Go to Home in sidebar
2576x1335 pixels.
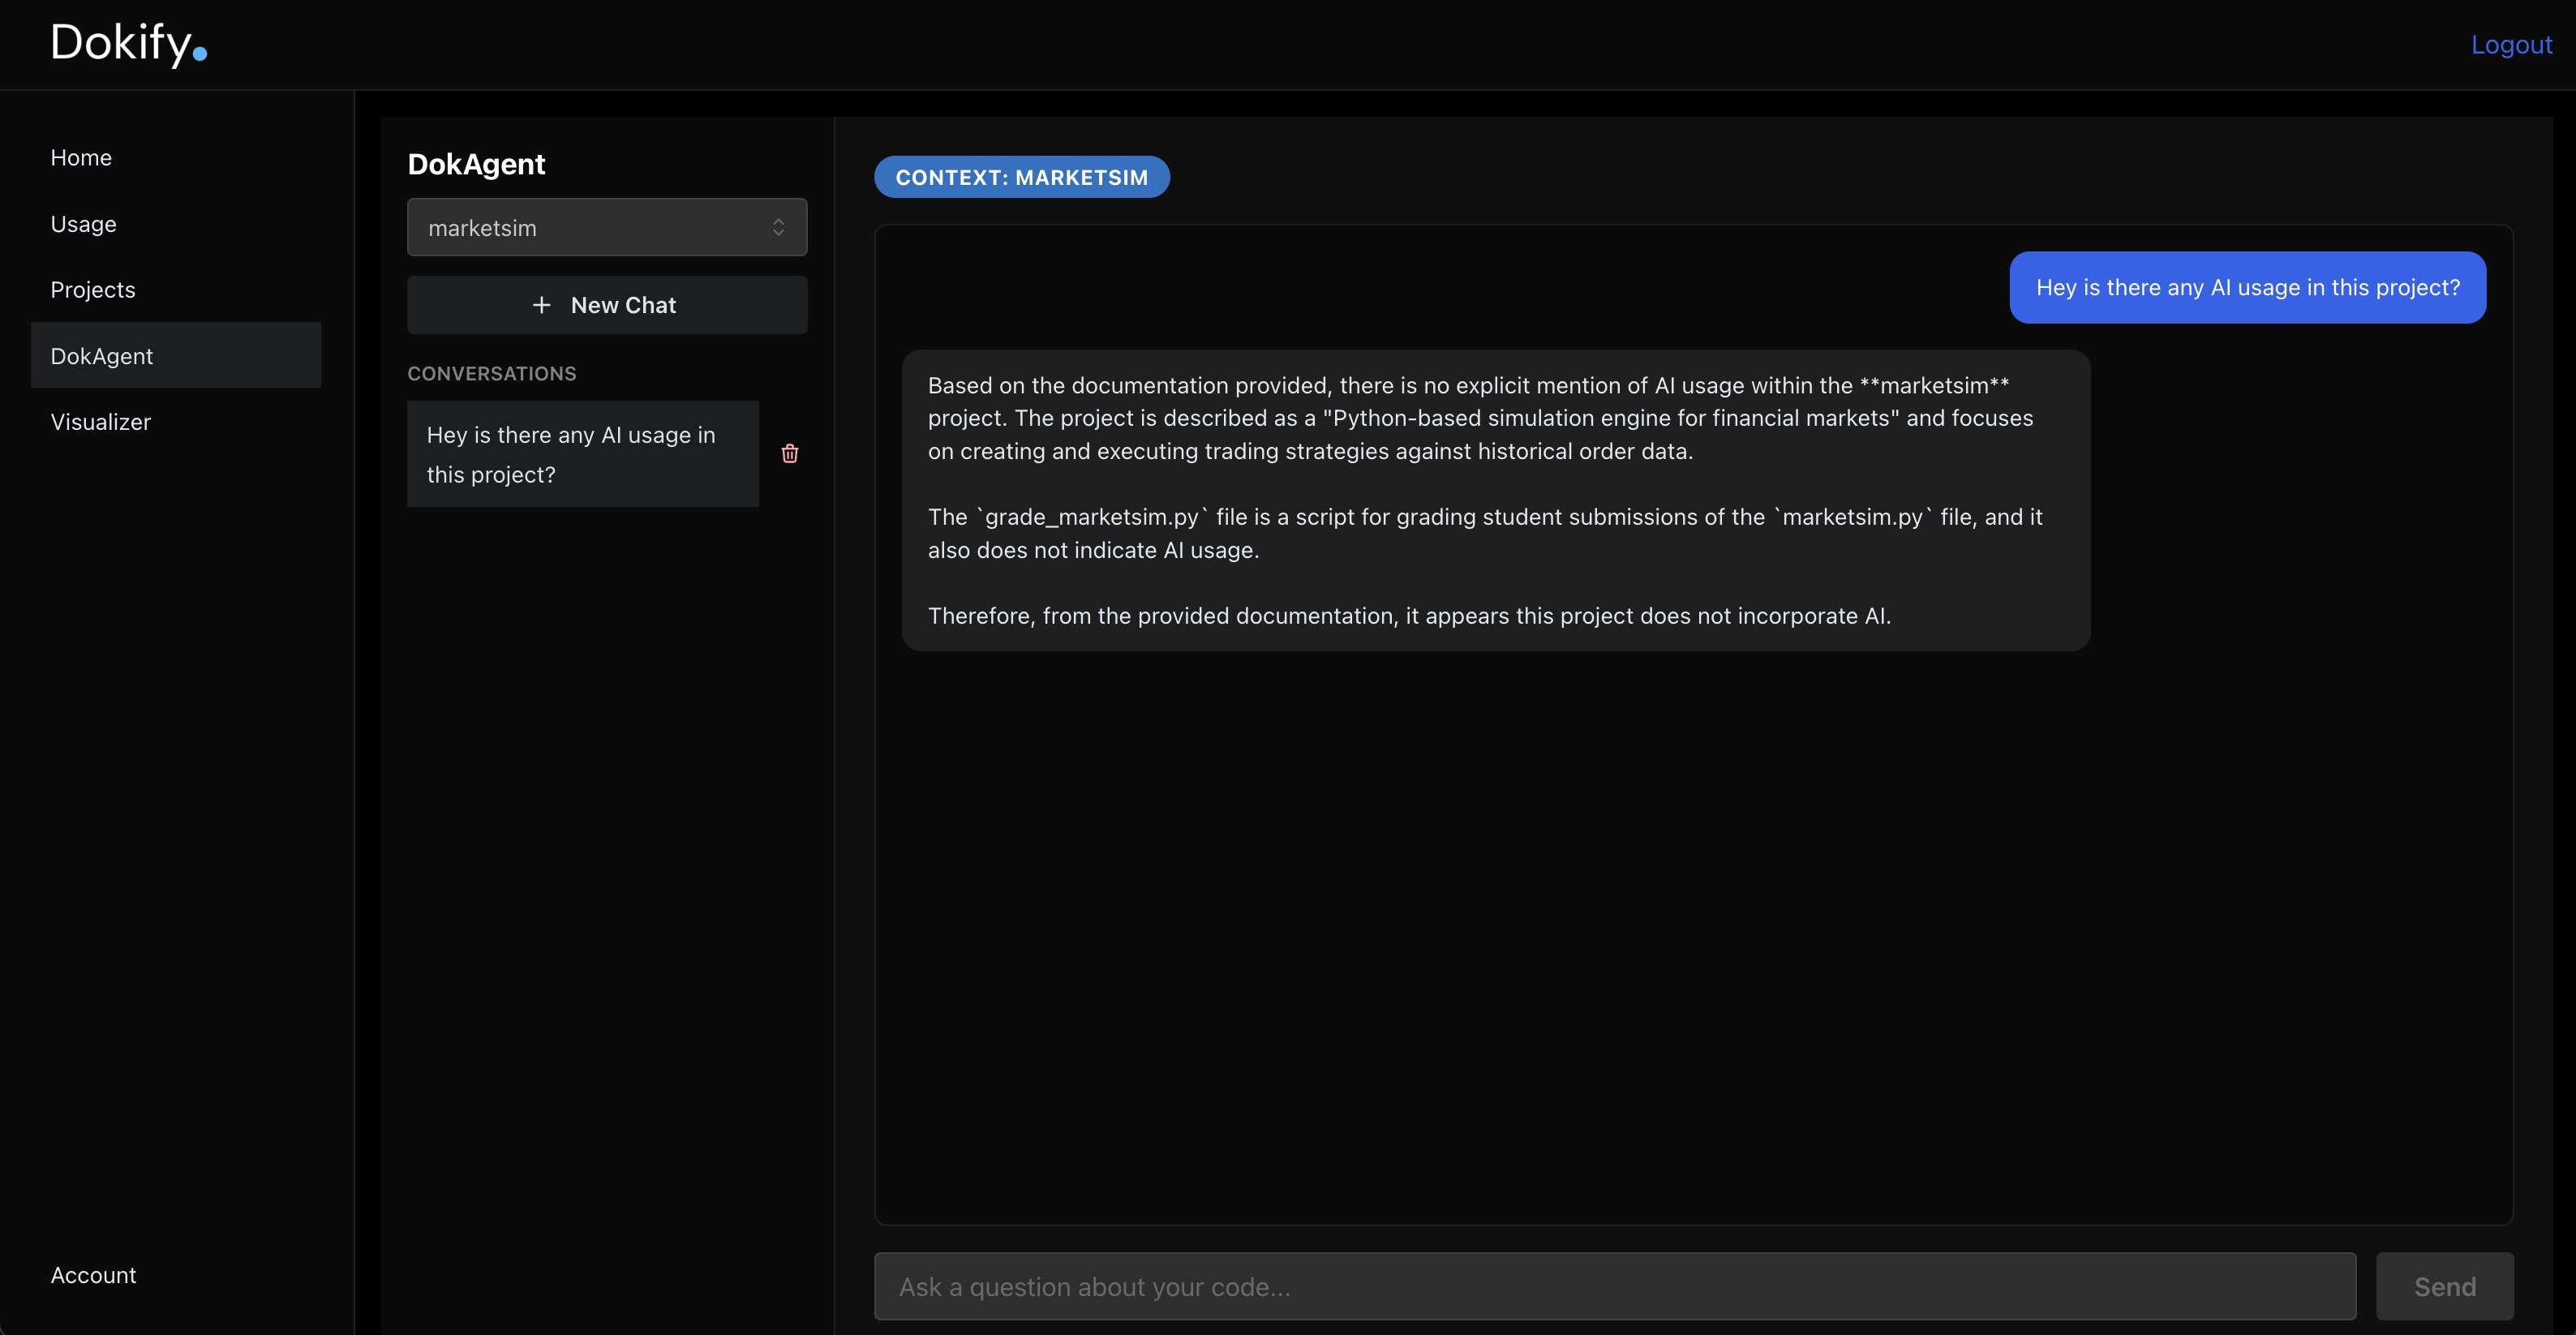click(81, 158)
